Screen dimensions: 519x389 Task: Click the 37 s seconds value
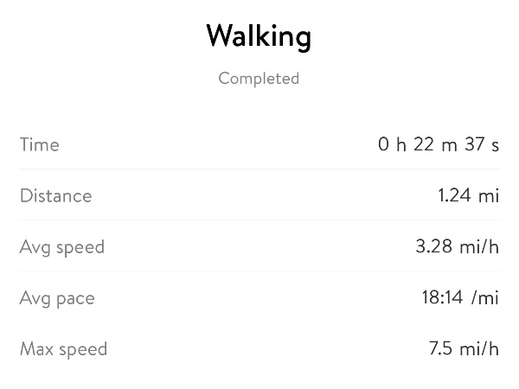pos(482,144)
